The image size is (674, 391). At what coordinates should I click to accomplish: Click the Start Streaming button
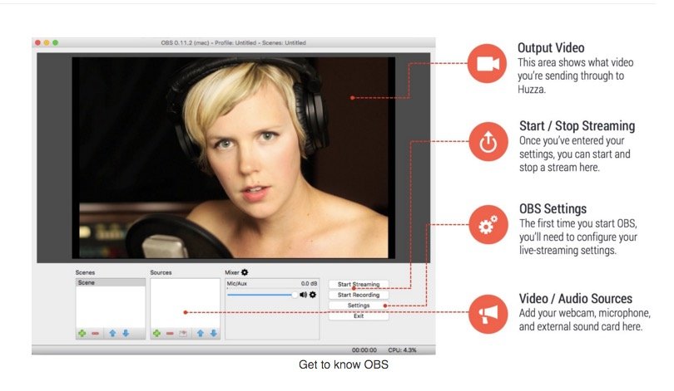pyautogui.click(x=358, y=284)
